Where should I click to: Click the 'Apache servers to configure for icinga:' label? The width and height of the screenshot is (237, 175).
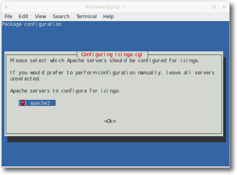(65, 91)
